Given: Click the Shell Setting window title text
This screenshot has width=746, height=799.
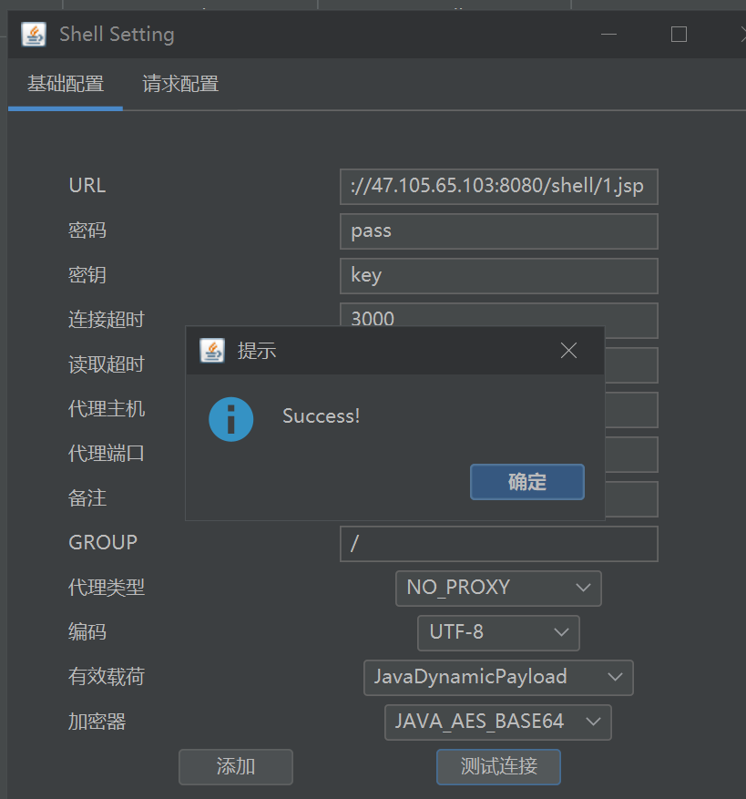Looking at the screenshot, I should tap(117, 34).
